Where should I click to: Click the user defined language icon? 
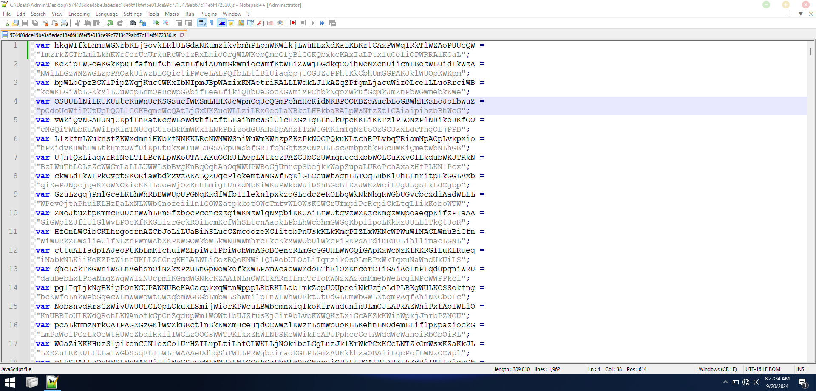point(231,23)
